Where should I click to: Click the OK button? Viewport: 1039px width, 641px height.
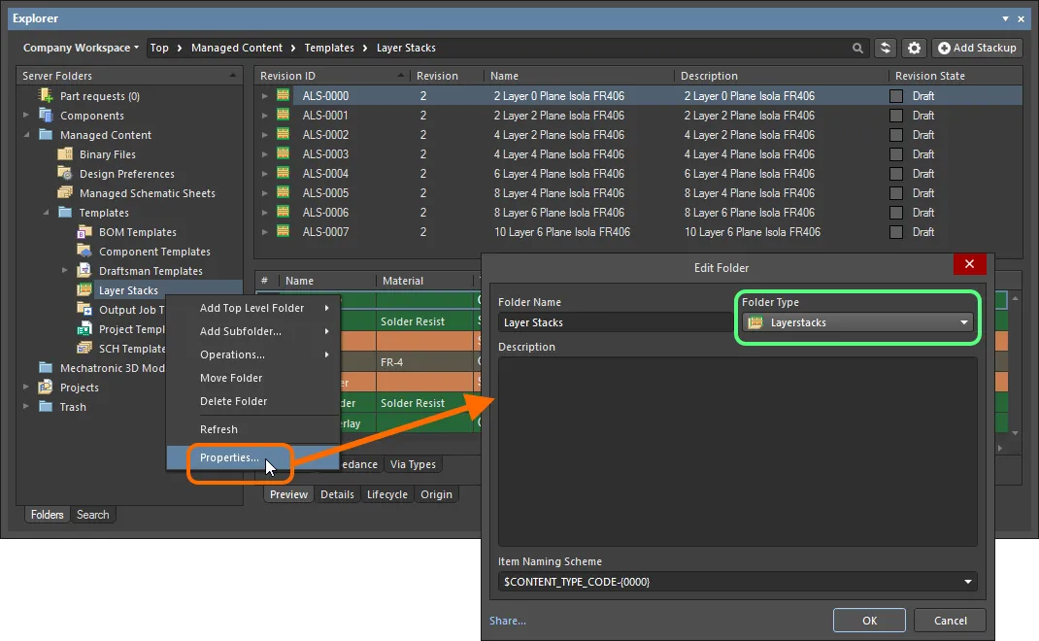tap(869, 621)
